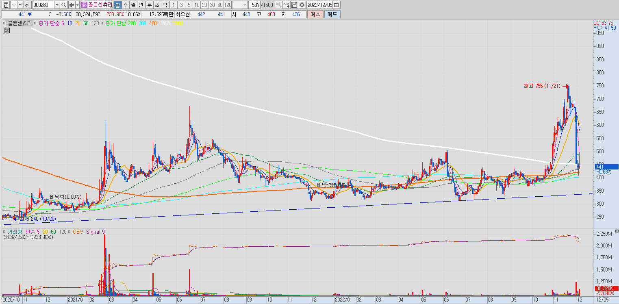Image resolution: width=619 pixels, height=304 pixels.
Task: Expand the speaker options dropdown arrow
Action: (x=77, y=5)
